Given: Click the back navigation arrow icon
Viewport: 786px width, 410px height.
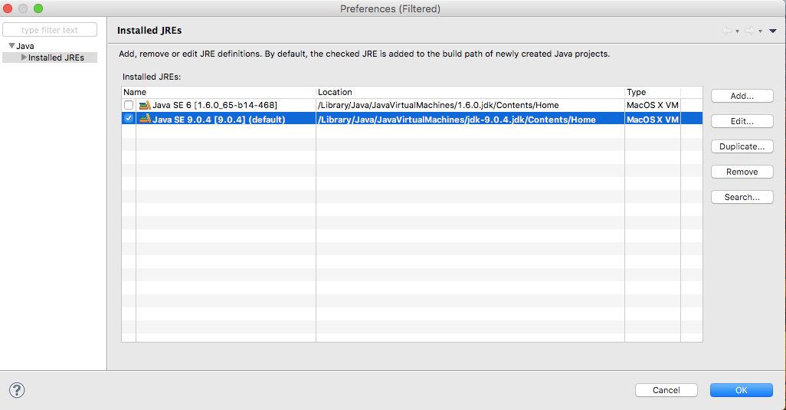Looking at the screenshot, I should (727, 31).
